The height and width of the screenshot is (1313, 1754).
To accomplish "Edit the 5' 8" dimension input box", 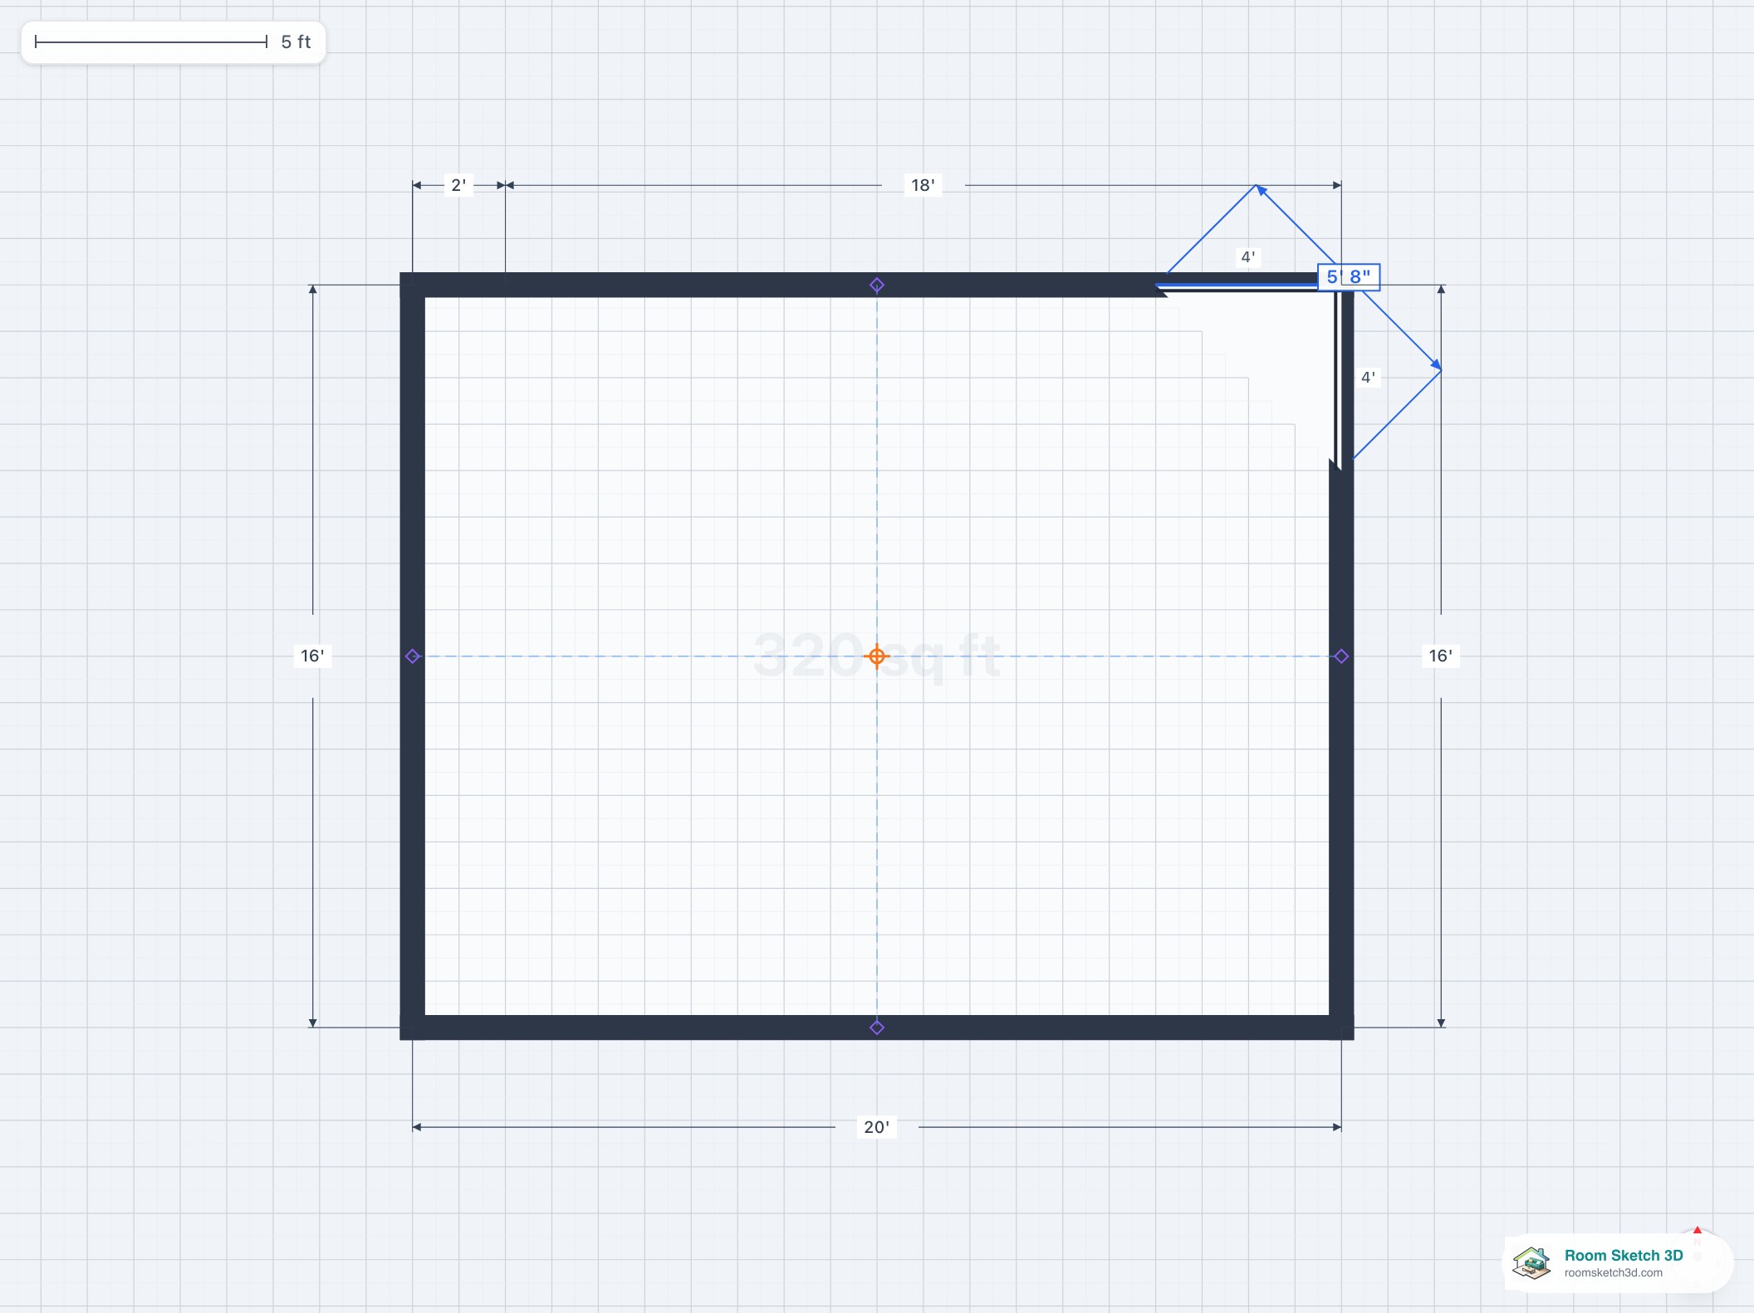I will coord(1349,277).
